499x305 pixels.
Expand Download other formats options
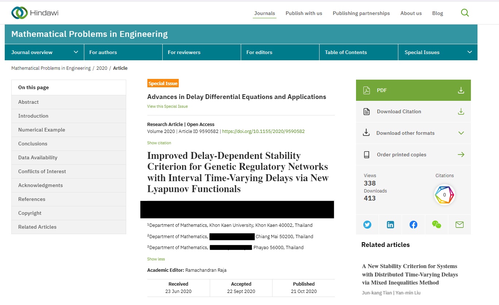(461, 133)
